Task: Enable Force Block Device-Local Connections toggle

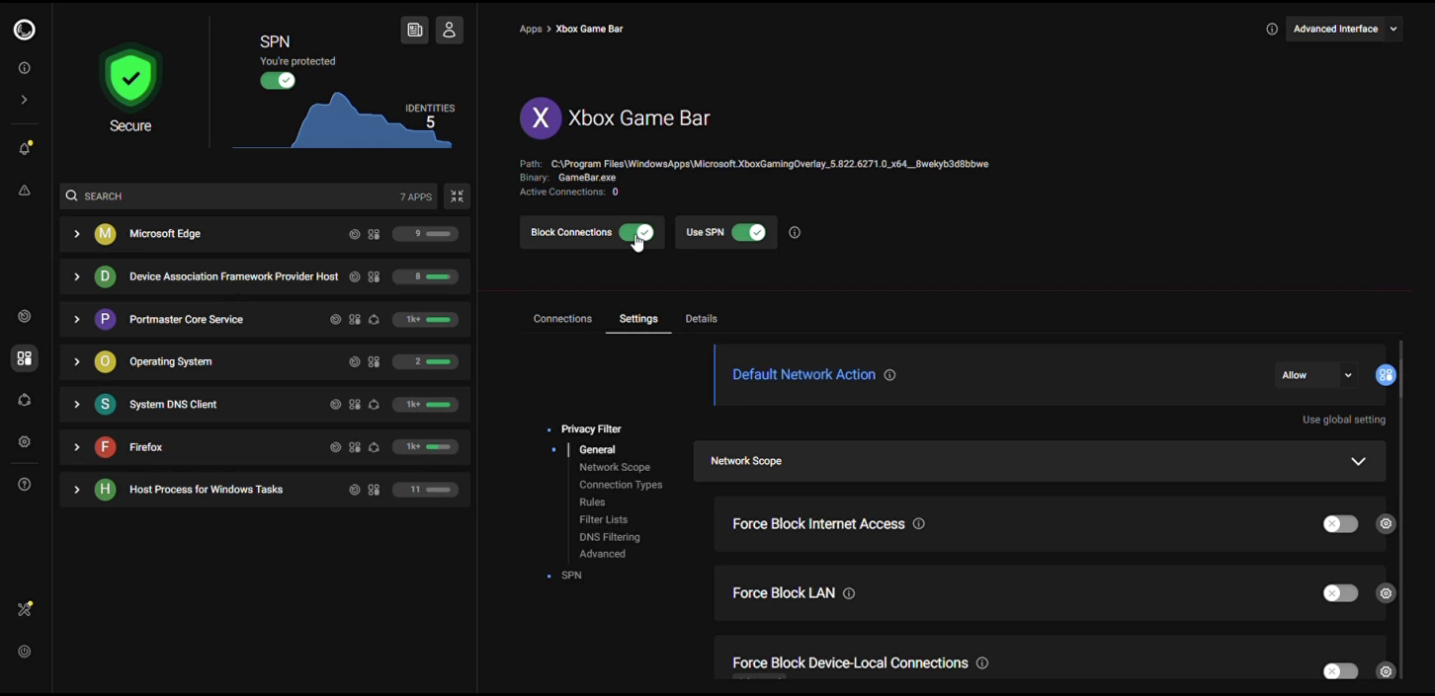Action: pos(1340,671)
